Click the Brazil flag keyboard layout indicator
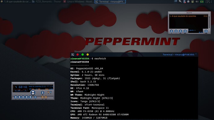 (202, 2)
